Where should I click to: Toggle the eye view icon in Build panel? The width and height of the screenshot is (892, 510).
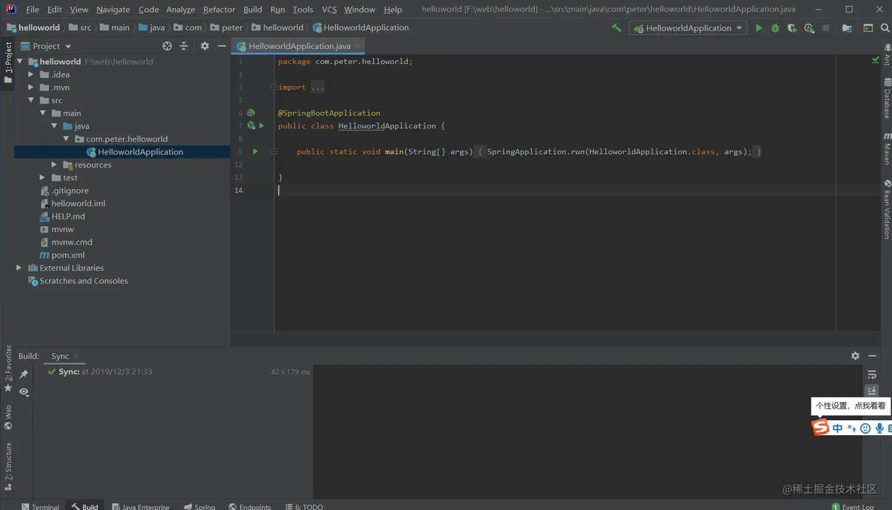coord(24,391)
